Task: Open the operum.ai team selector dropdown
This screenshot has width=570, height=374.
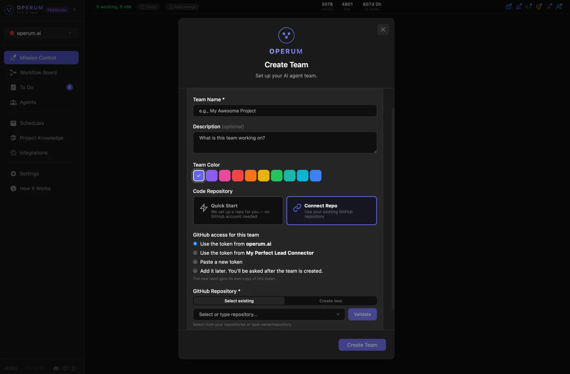Action: coord(42,33)
